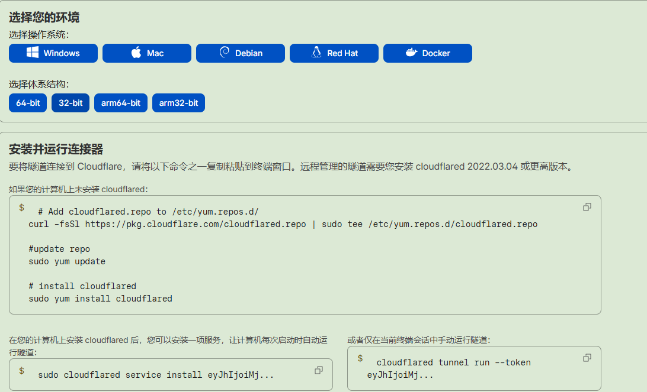Viewport: 647px width, 392px height.
Task: Click the '# install cloudflared' comment line
Action: click(82, 286)
